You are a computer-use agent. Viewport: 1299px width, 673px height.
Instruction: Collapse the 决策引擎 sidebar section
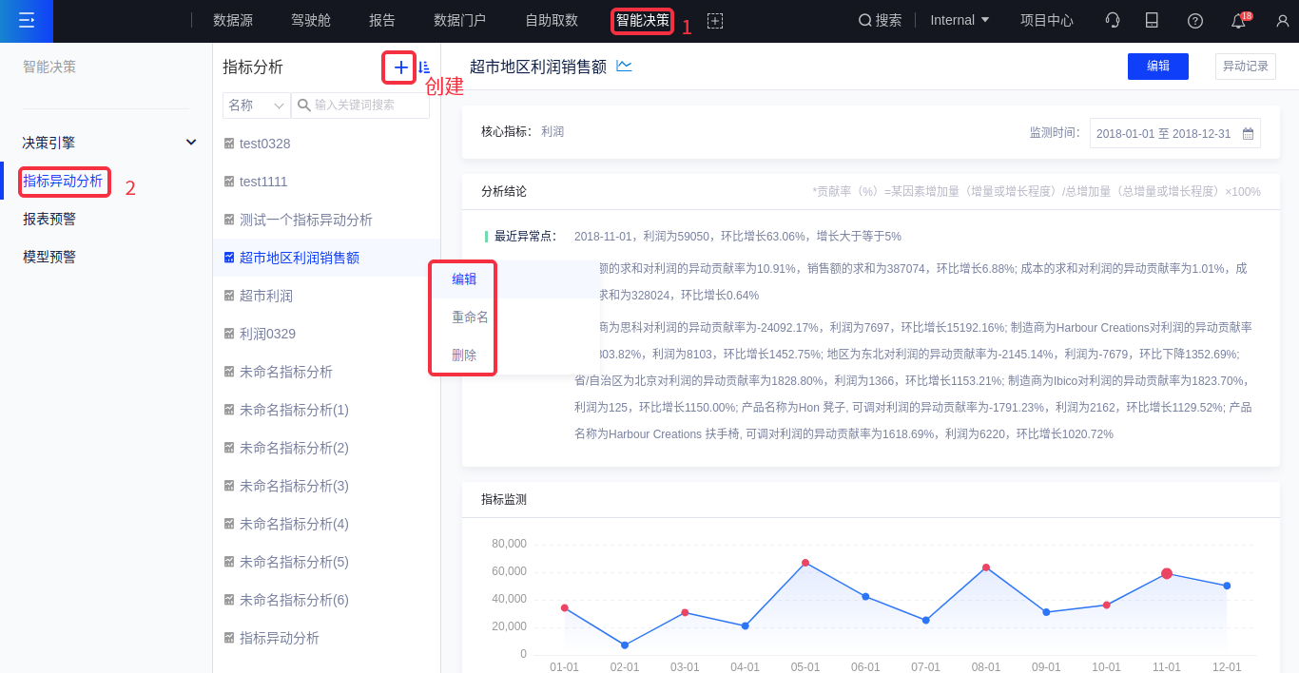191,143
